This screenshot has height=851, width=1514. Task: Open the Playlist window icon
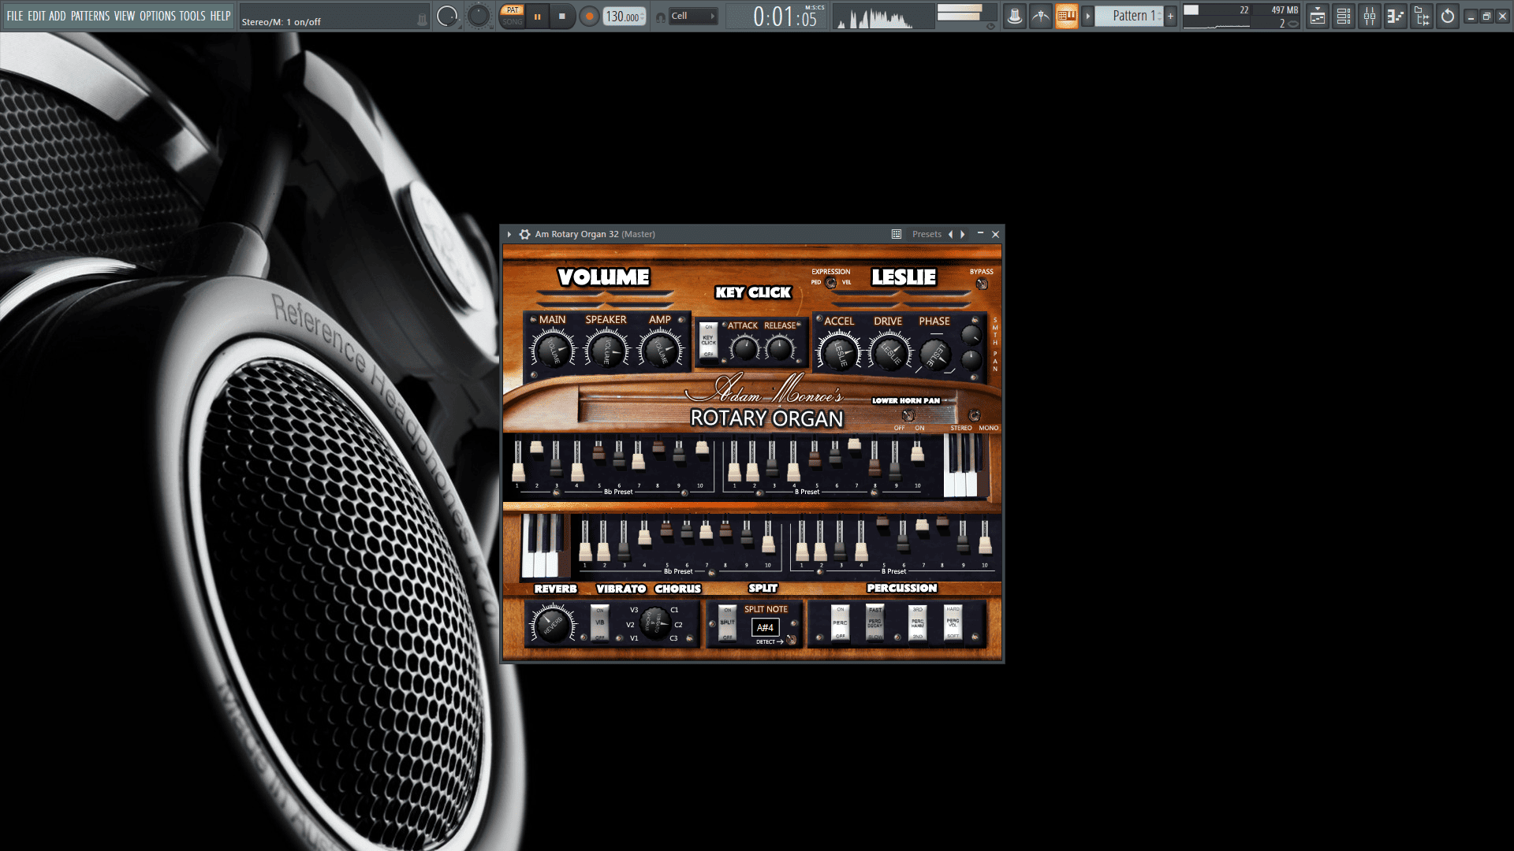1318,17
